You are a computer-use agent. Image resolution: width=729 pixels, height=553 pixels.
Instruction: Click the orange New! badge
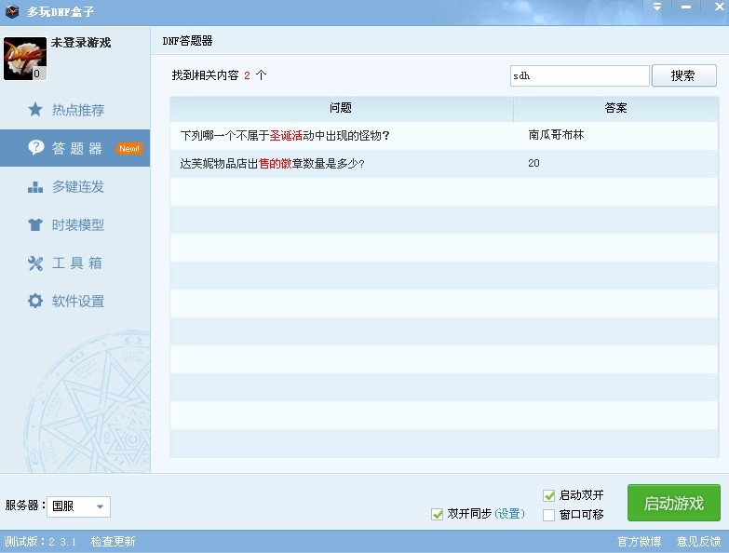[128, 148]
